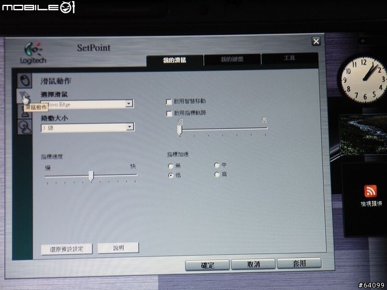
Task: Click the 說明 help button
Action: [119, 248]
